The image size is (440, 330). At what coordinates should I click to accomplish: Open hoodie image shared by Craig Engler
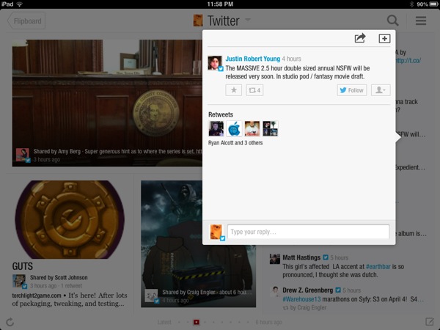click(198, 243)
